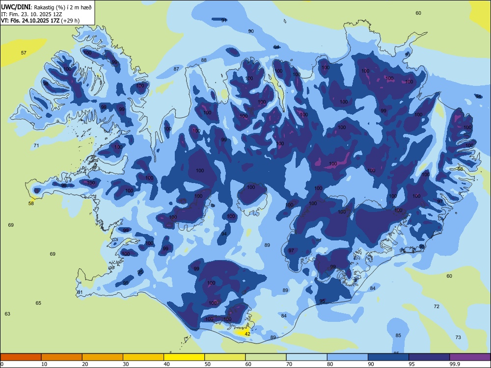Image resolution: width=491 pixels, height=368 pixels.
Task: Select the medium blue 80–90 legend swatch
Action: click(x=348, y=357)
